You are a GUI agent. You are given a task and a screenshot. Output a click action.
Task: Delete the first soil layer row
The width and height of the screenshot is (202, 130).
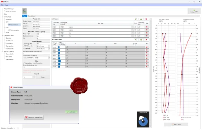pos(146,27)
